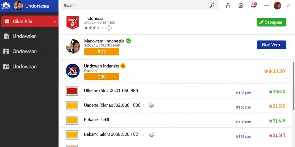Click yellow badge next to Undowan Indansial
295x147 pixels.
coord(123,66)
